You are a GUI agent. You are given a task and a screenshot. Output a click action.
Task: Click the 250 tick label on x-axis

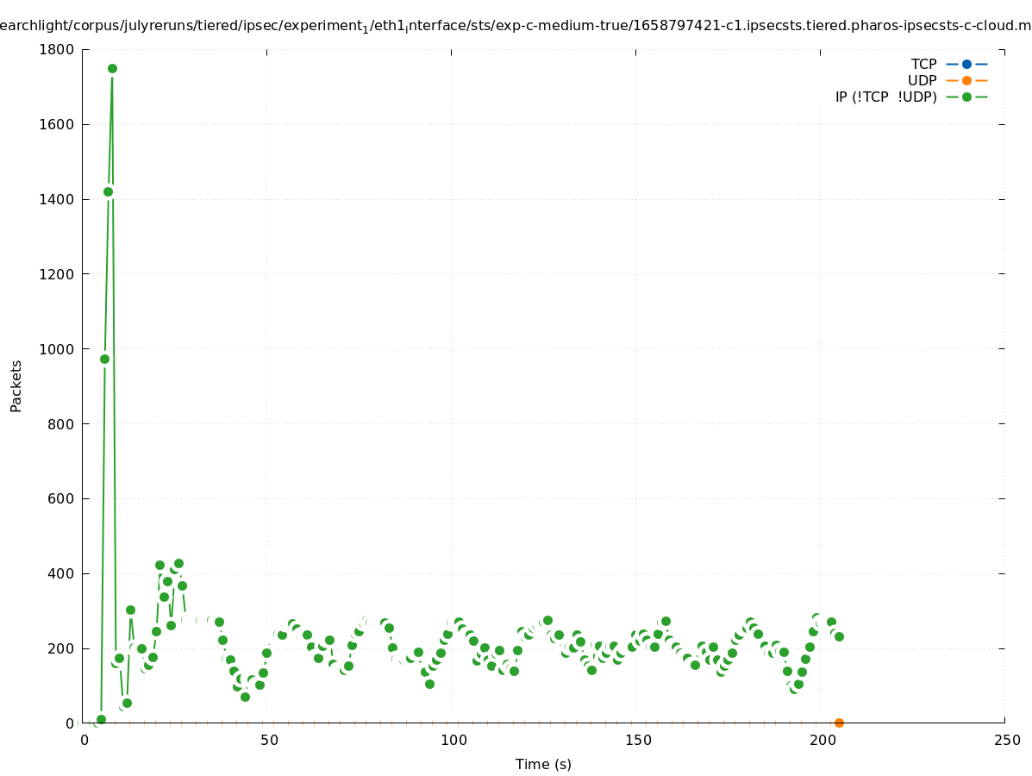pos(1006,741)
